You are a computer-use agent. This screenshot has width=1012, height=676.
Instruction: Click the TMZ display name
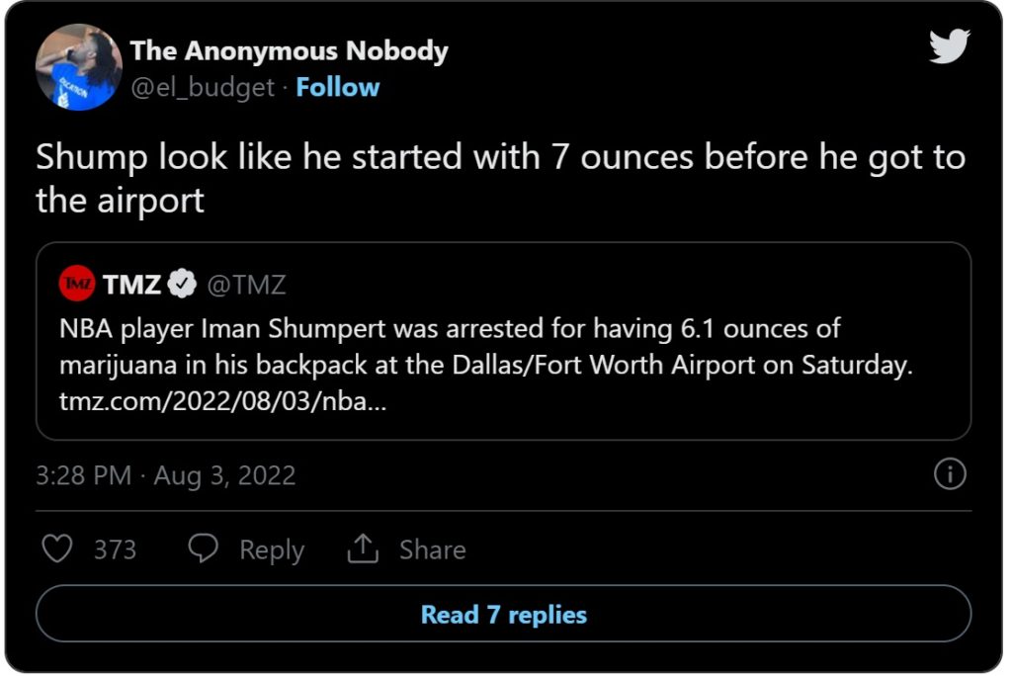(131, 286)
